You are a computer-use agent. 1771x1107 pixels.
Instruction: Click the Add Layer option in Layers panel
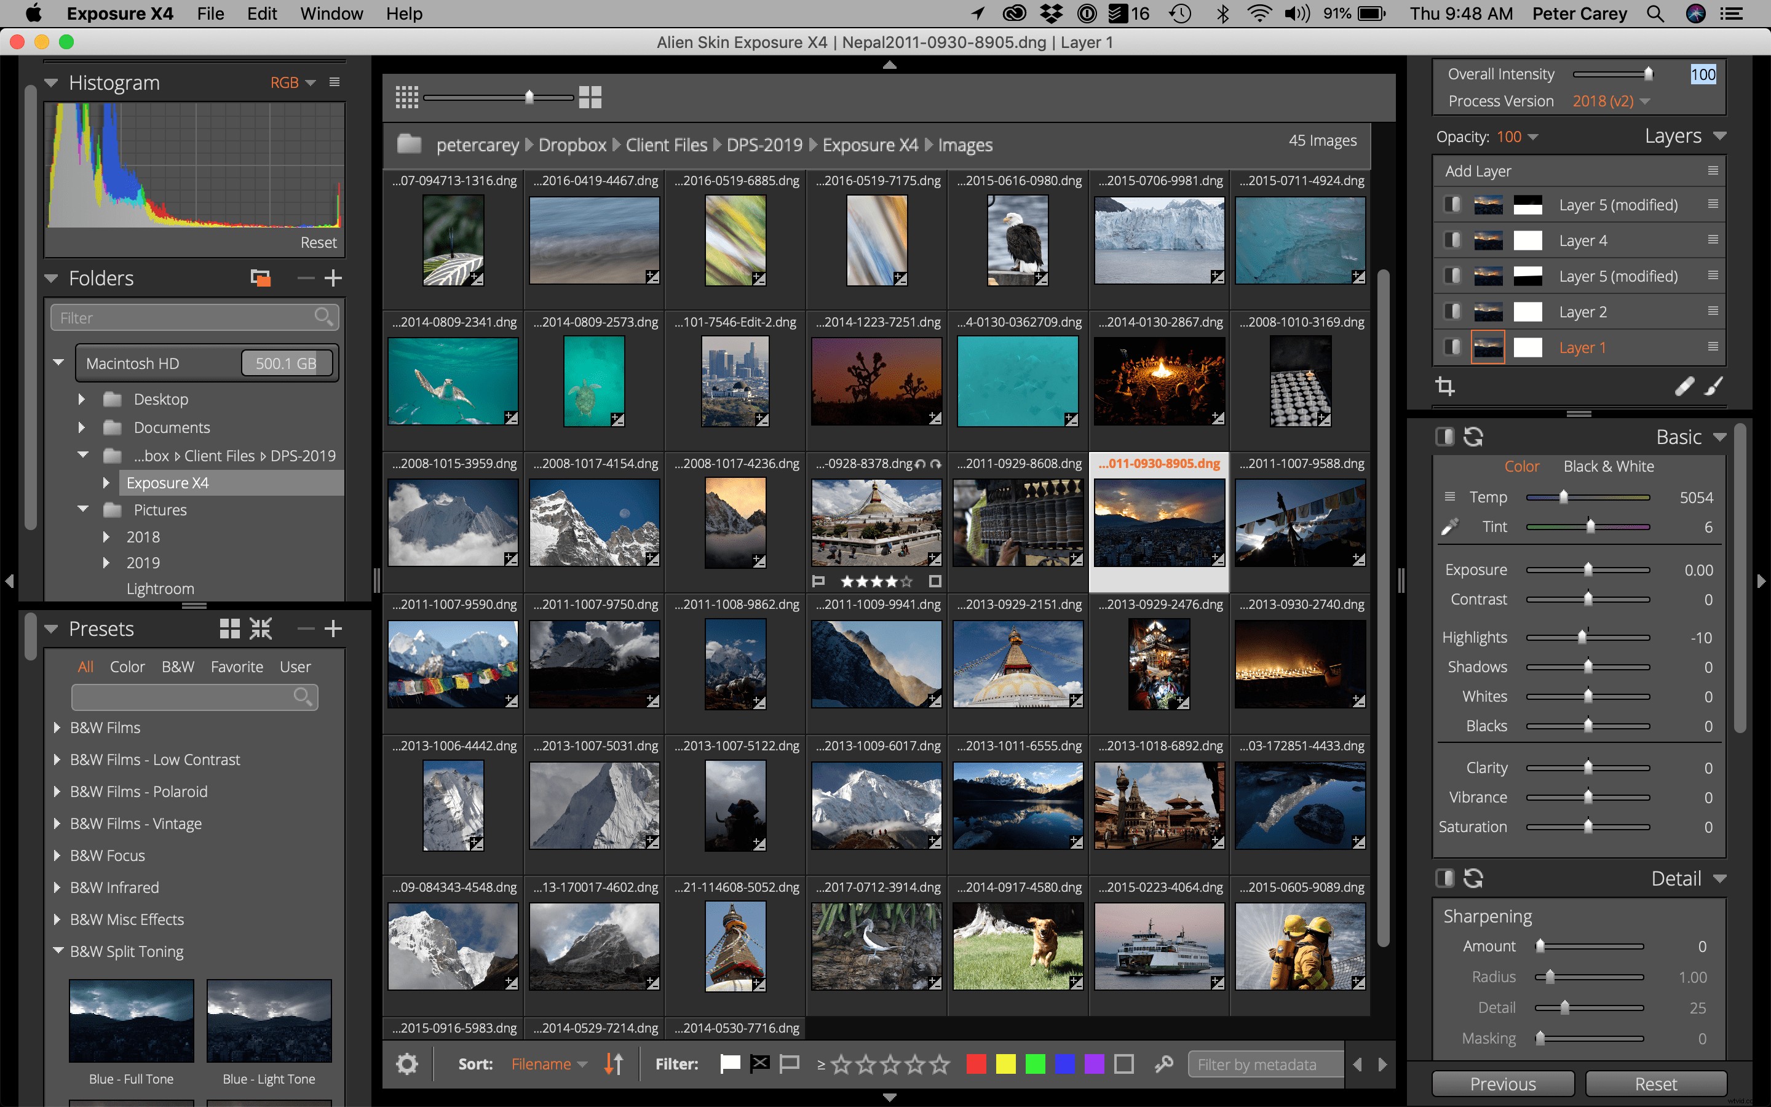(1478, 170)
